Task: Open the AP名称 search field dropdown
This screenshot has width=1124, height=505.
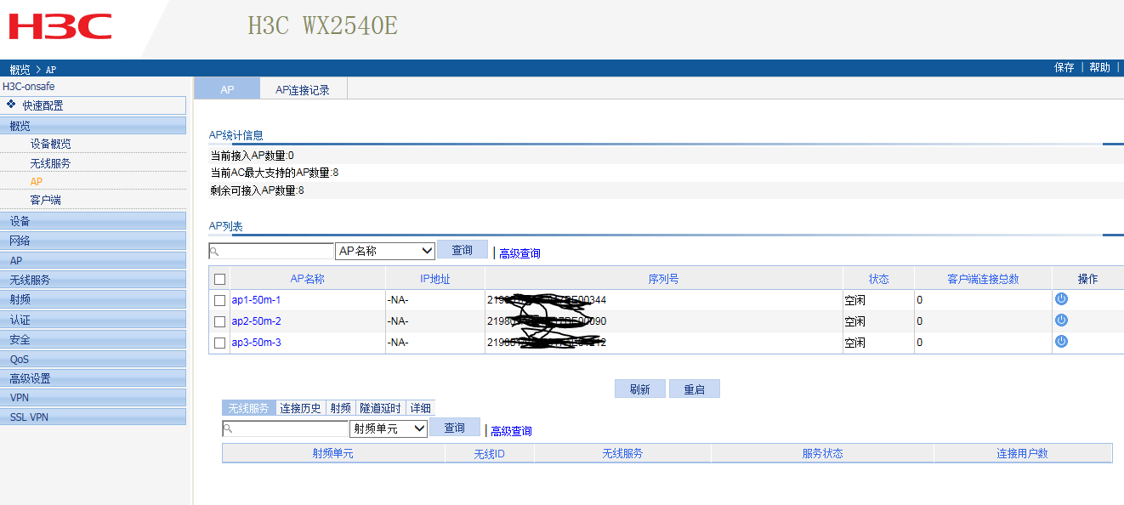Action: click(385, 252)
